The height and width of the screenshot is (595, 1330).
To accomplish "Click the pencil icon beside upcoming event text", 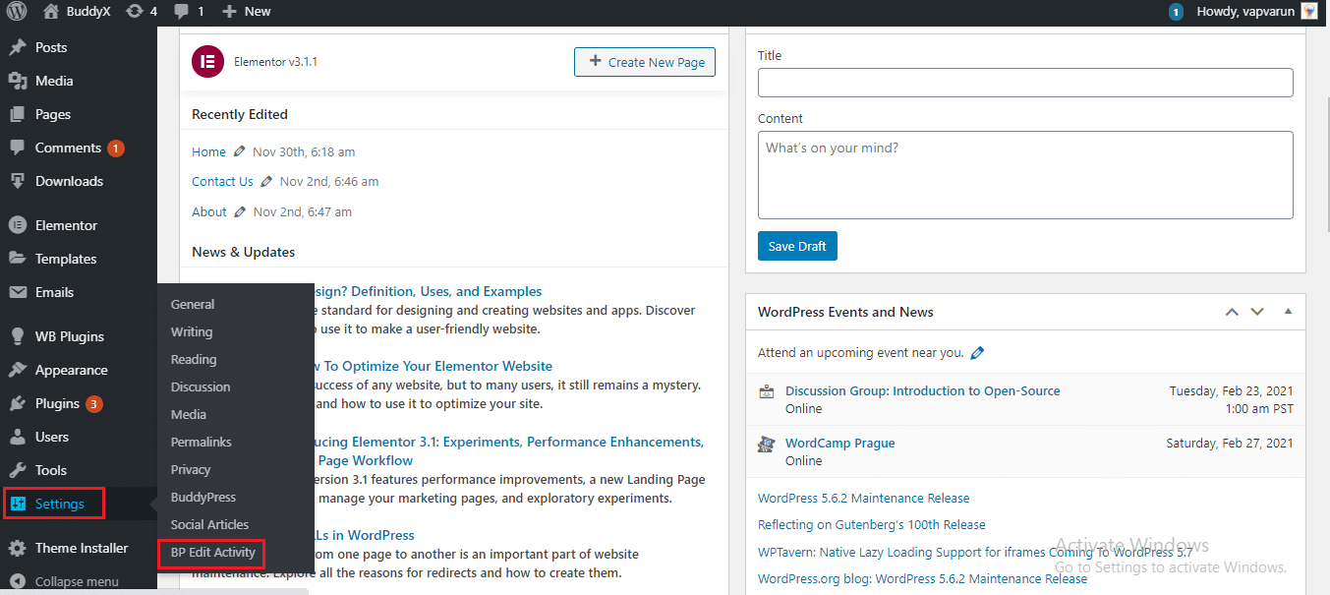I will (977, 351).
